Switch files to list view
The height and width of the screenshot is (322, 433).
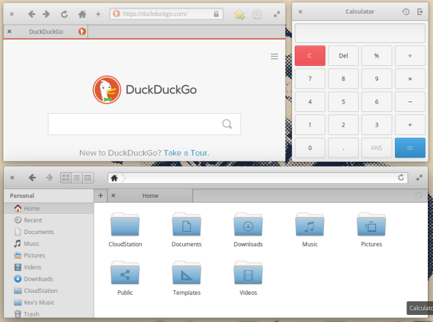click(77, 178)
